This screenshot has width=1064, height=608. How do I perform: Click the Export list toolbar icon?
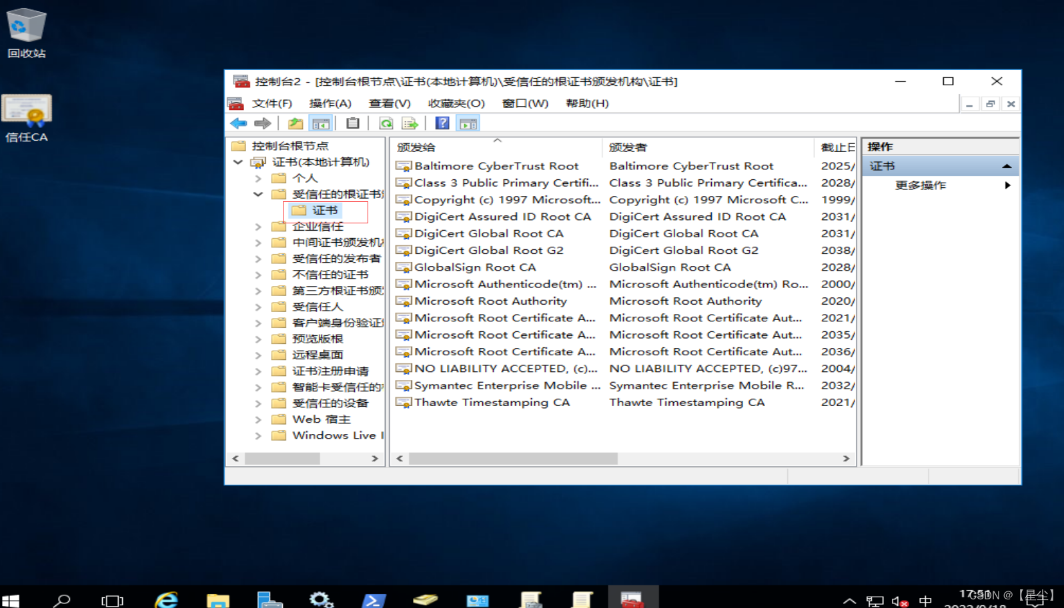[410, 123]
